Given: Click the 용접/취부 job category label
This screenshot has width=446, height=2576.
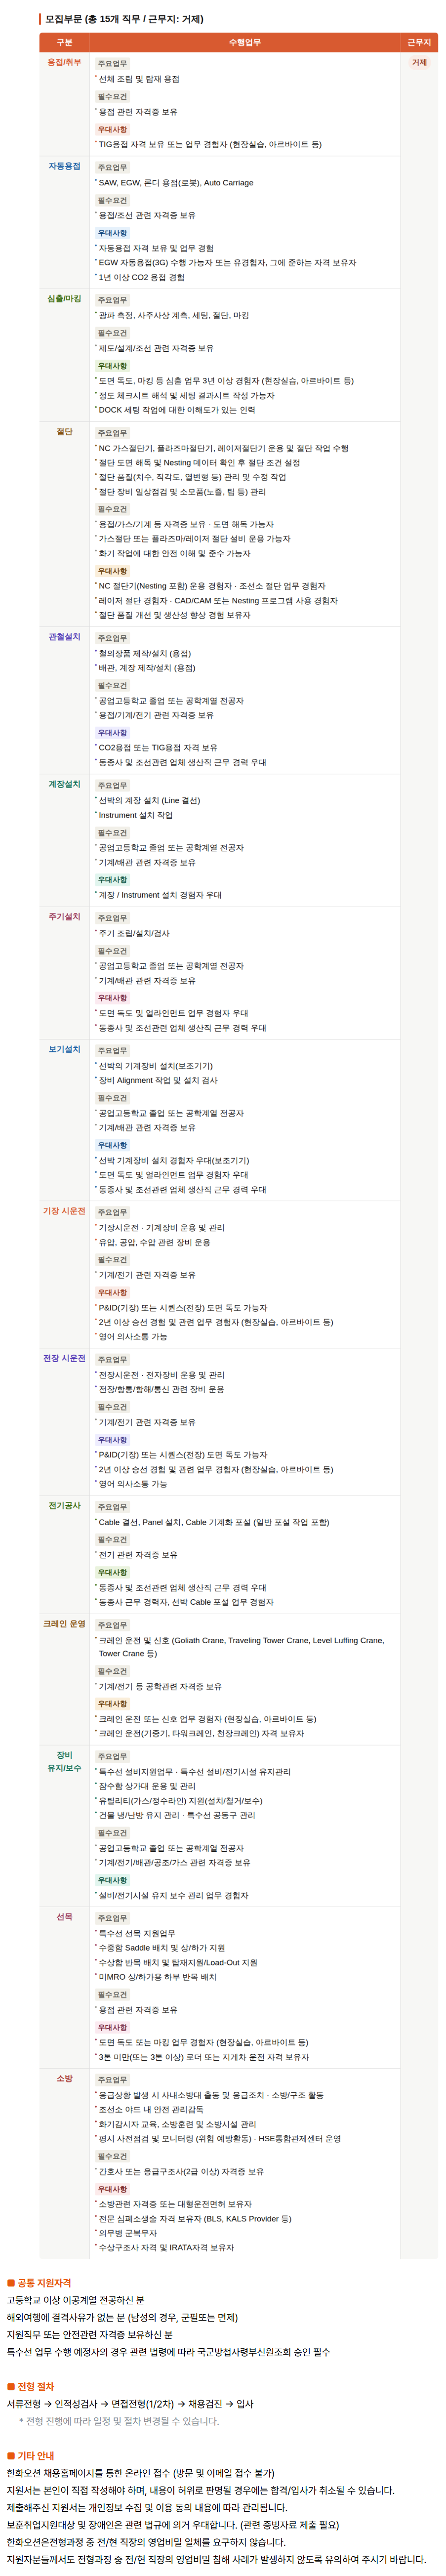Looking at the screenshot, I should coord(64,62).
